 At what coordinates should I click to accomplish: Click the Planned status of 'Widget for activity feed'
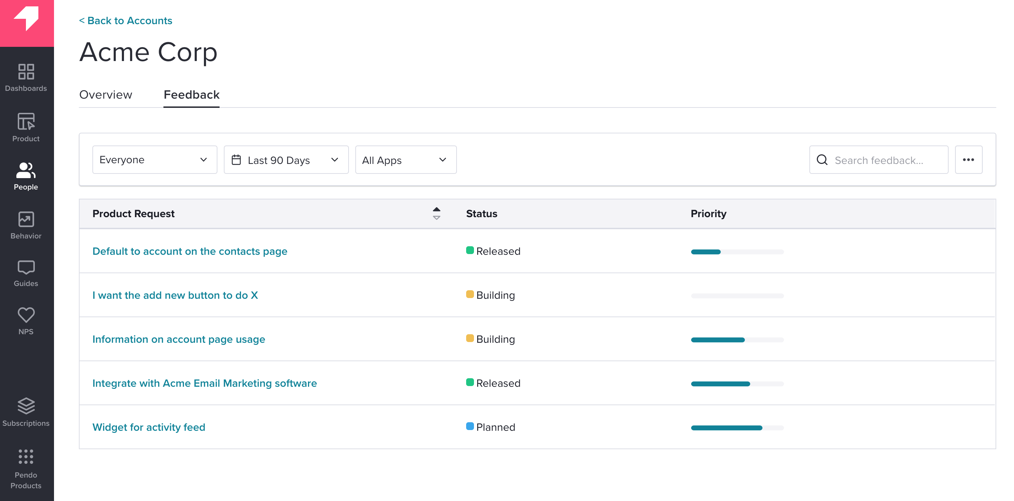pyautogui.click(x=490, y=428)
